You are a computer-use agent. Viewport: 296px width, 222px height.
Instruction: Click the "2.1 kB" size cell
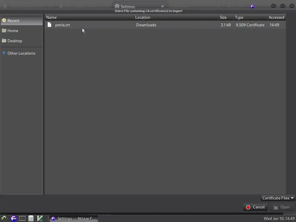click(x=226, y=25)
